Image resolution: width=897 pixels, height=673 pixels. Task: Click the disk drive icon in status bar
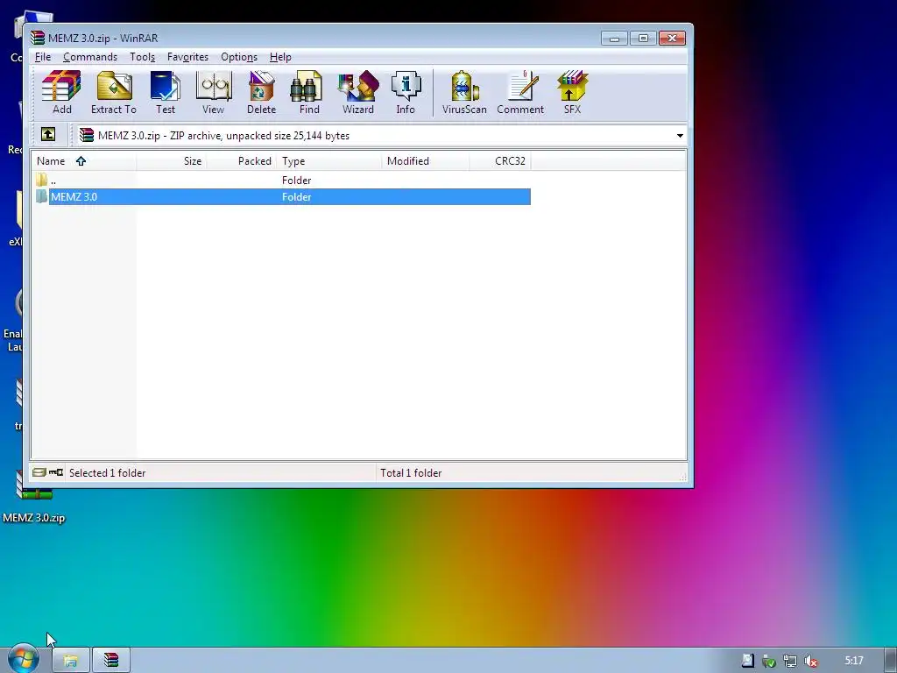tap(39, 472)
